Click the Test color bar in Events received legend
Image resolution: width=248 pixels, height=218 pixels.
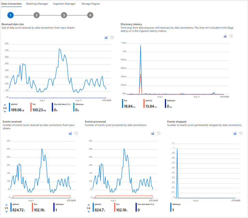(32, 207)
